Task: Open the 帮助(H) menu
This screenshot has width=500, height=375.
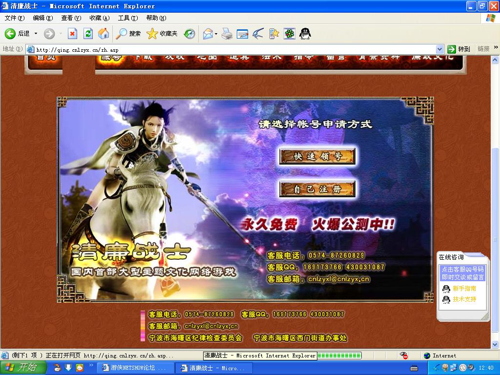Action: (156, 18)
